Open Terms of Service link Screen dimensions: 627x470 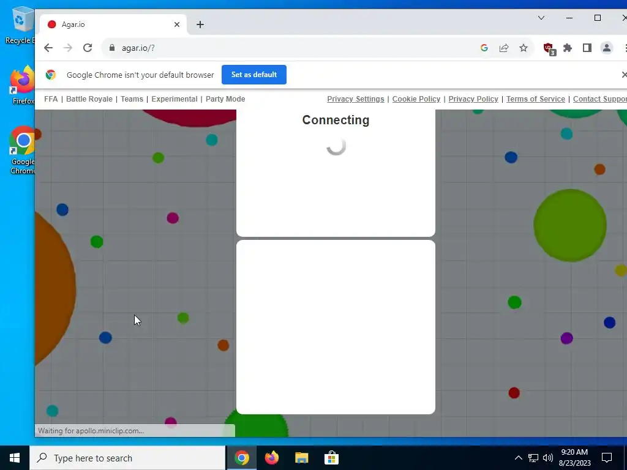pos(536,99)
